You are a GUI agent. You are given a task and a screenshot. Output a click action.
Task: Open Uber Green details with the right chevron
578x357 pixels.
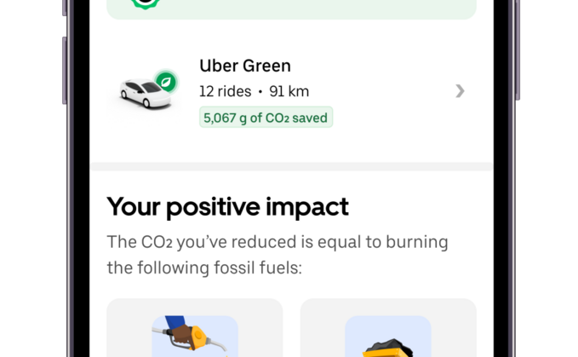pos(460,90)
